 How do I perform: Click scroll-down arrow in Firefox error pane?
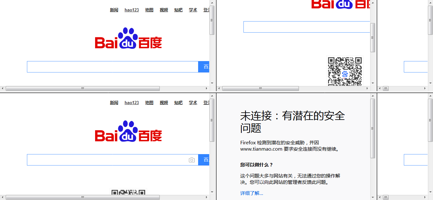coord(373,197)
